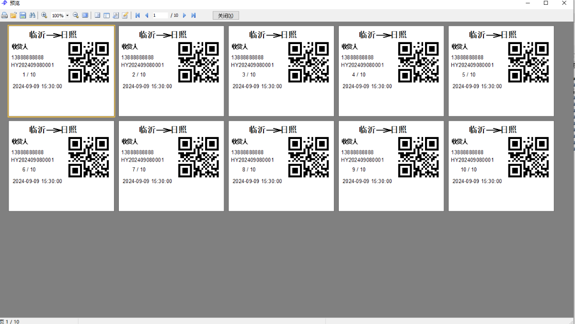Zoom in with the magnifier plus icon
Image resolution: width=575 pixels, height=324 pixels.
tap(44, 15)
